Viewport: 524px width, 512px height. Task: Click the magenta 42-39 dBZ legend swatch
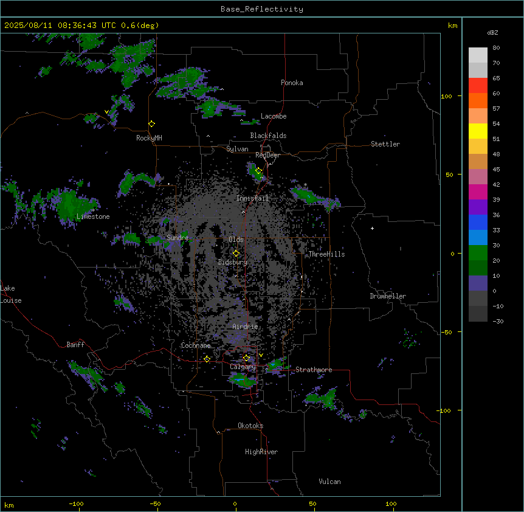[478, 192]
